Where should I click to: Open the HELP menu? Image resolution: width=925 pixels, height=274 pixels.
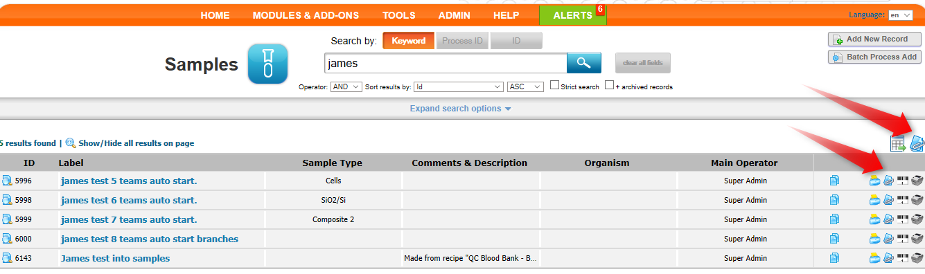[506, 15]
